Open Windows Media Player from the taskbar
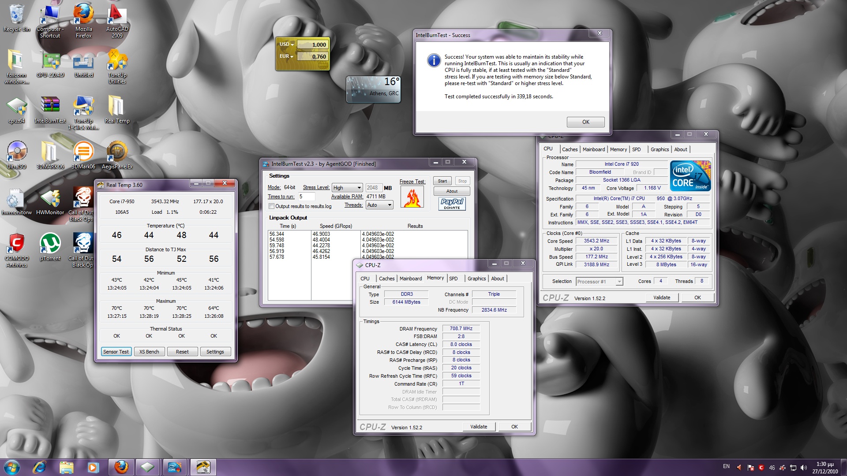The width and height of the screenshot is (847, 476). tap(93, 467)
